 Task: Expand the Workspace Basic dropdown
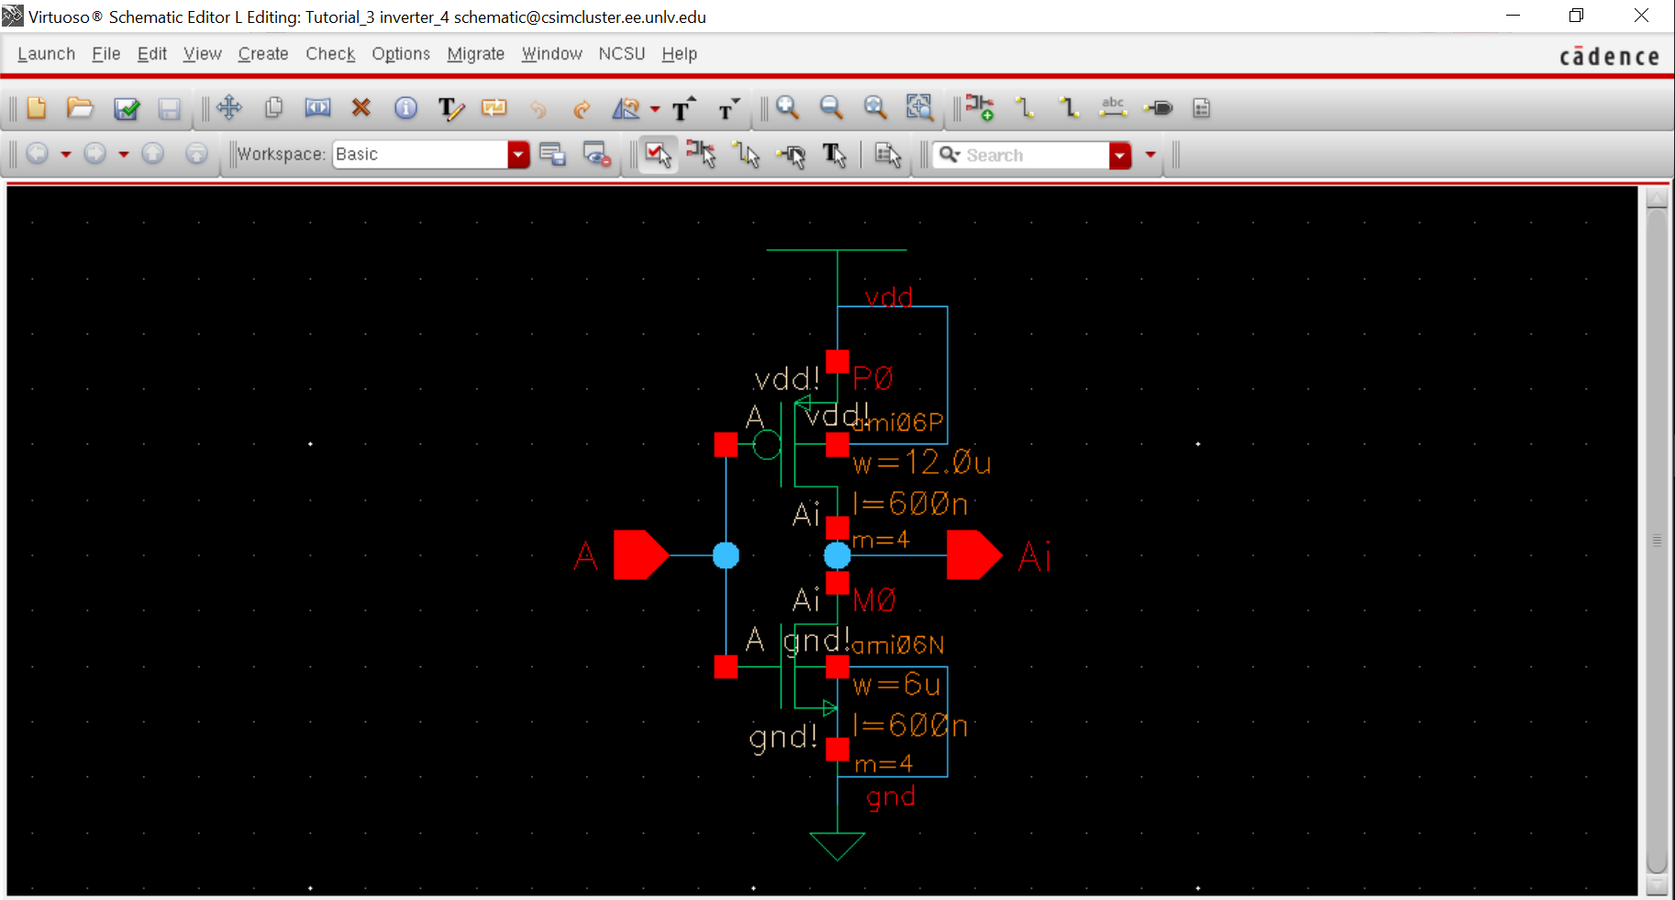(x=518, y=155)
